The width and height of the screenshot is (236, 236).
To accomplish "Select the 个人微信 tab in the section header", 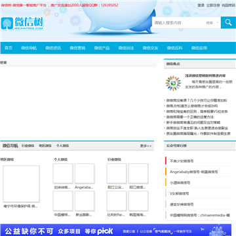I will (x=63, y=146).
